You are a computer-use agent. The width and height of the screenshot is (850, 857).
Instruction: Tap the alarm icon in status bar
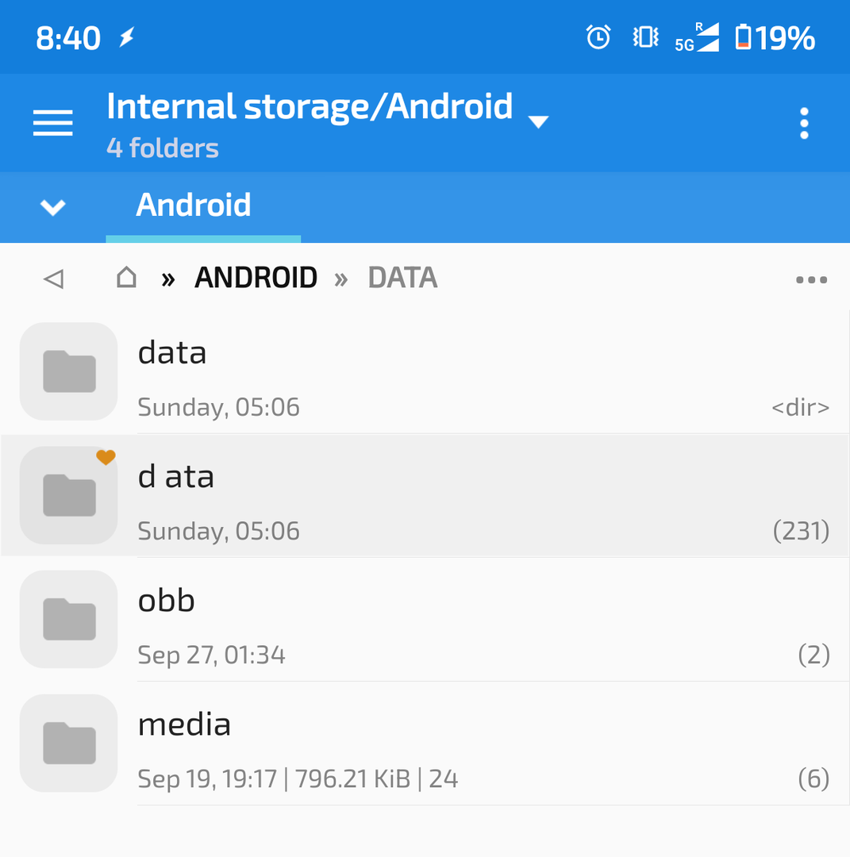tap(598, 37)
